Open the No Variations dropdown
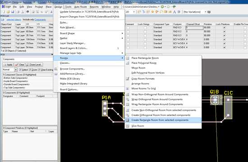This screenshot has height=162, width=248. pos(205,12)
